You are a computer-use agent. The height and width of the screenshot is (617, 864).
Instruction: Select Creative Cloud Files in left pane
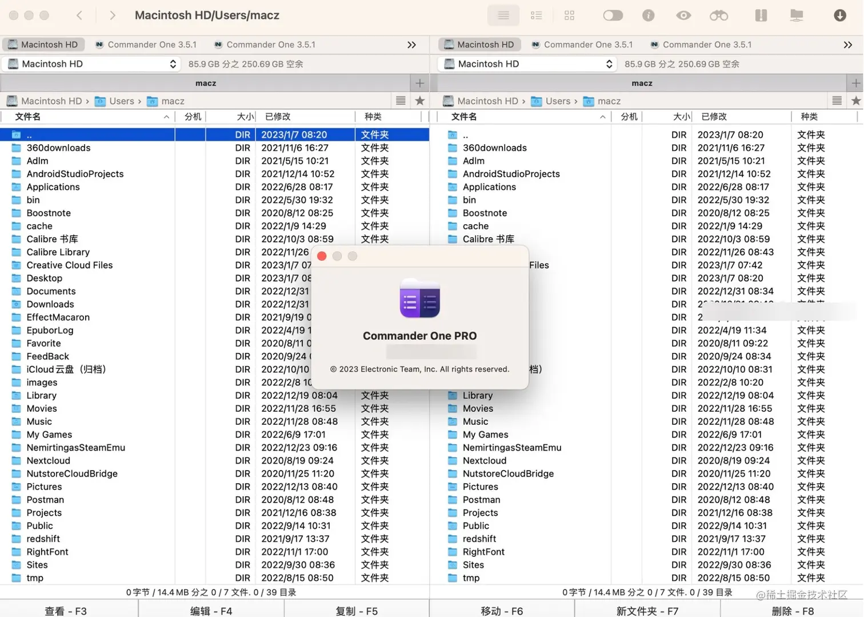click(x=154, y=265)
